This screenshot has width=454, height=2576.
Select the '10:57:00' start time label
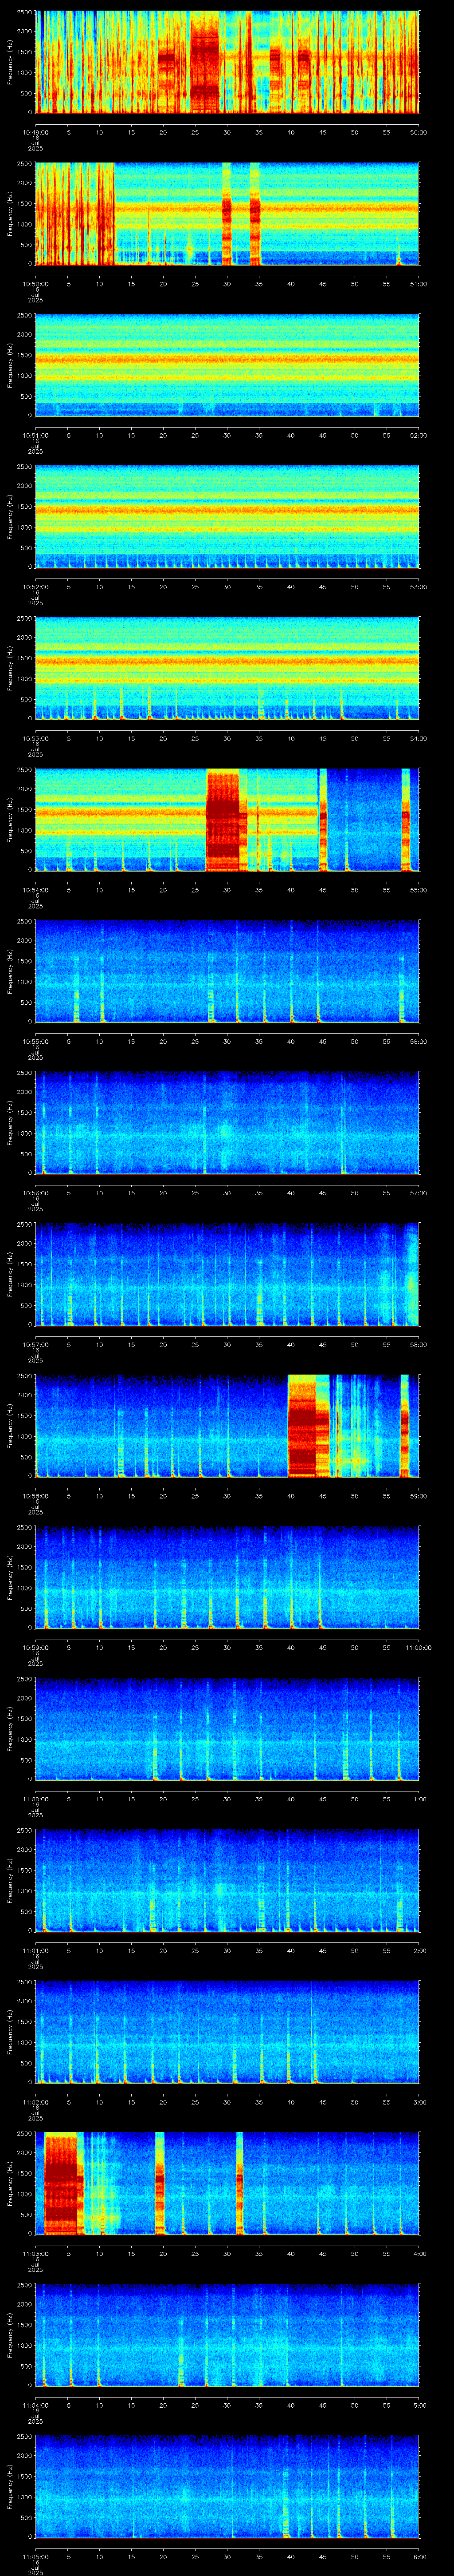click(x=35, y=1344)
